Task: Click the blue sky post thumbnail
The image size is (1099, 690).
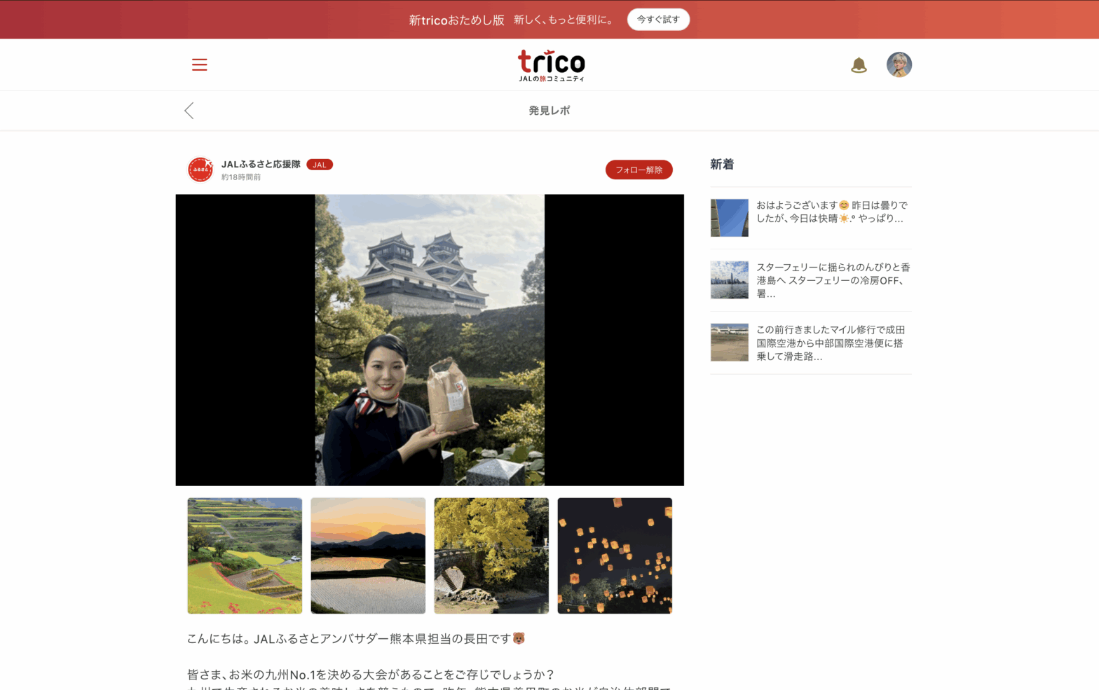Action: click(729, 218)
